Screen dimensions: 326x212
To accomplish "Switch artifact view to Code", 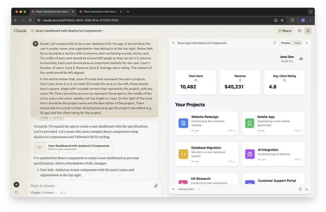I will 297,43.
